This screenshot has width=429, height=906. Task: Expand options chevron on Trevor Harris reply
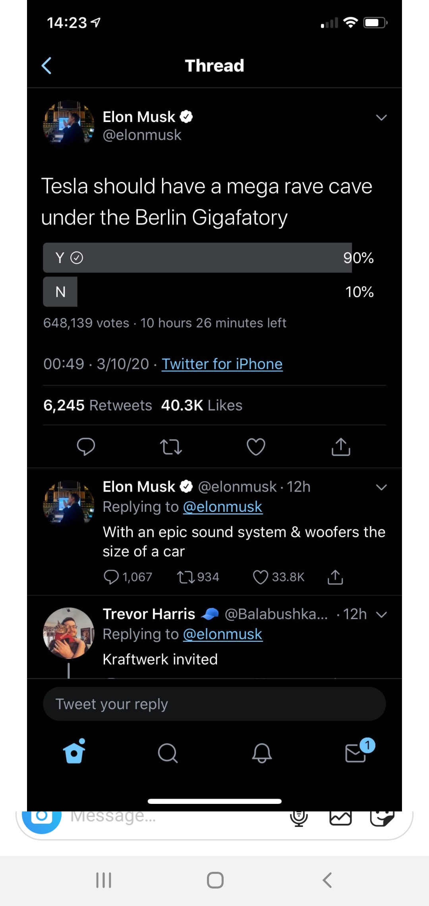pos(381,615)
